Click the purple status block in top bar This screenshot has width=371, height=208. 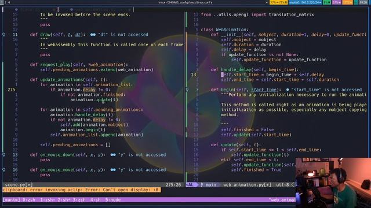tap(336, 2)
